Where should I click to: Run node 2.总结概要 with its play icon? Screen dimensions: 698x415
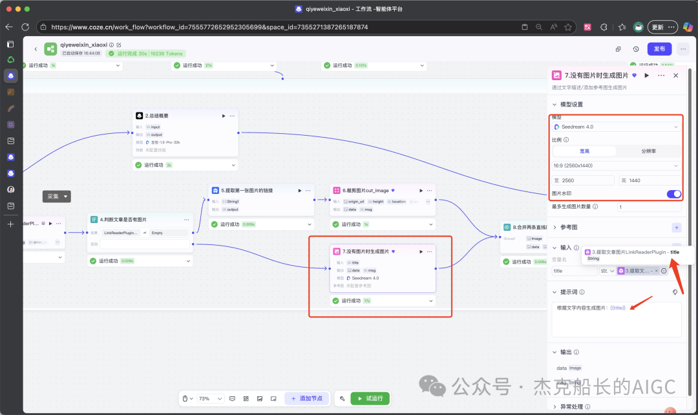(224, 116)
